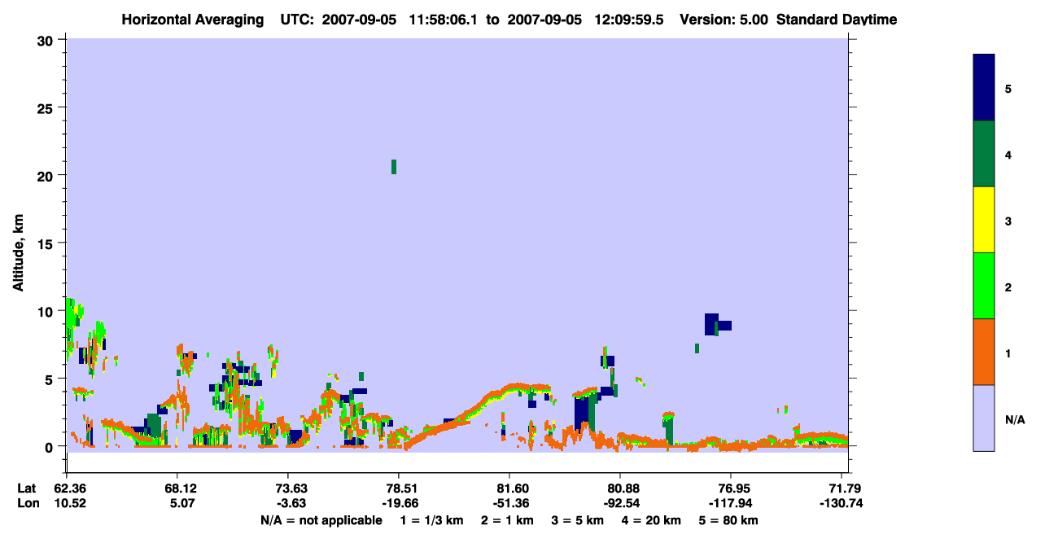Click longitude value -92.54
This screenshot has height=543, width=1058.
coord(620,503)
